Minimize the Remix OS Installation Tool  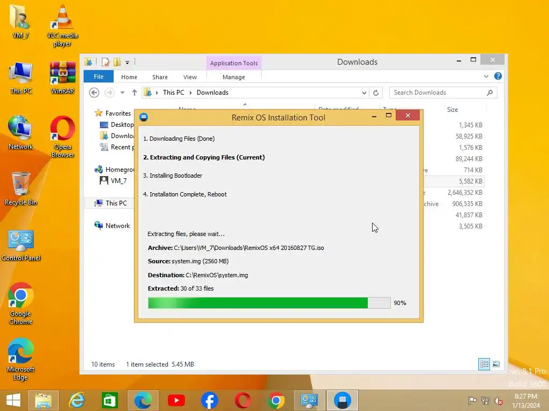[374, 116]
